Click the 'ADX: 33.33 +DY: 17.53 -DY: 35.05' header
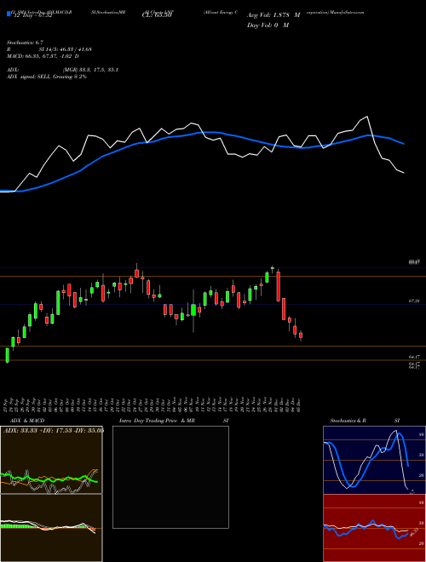The image size is (426, 562). point(54,430)
